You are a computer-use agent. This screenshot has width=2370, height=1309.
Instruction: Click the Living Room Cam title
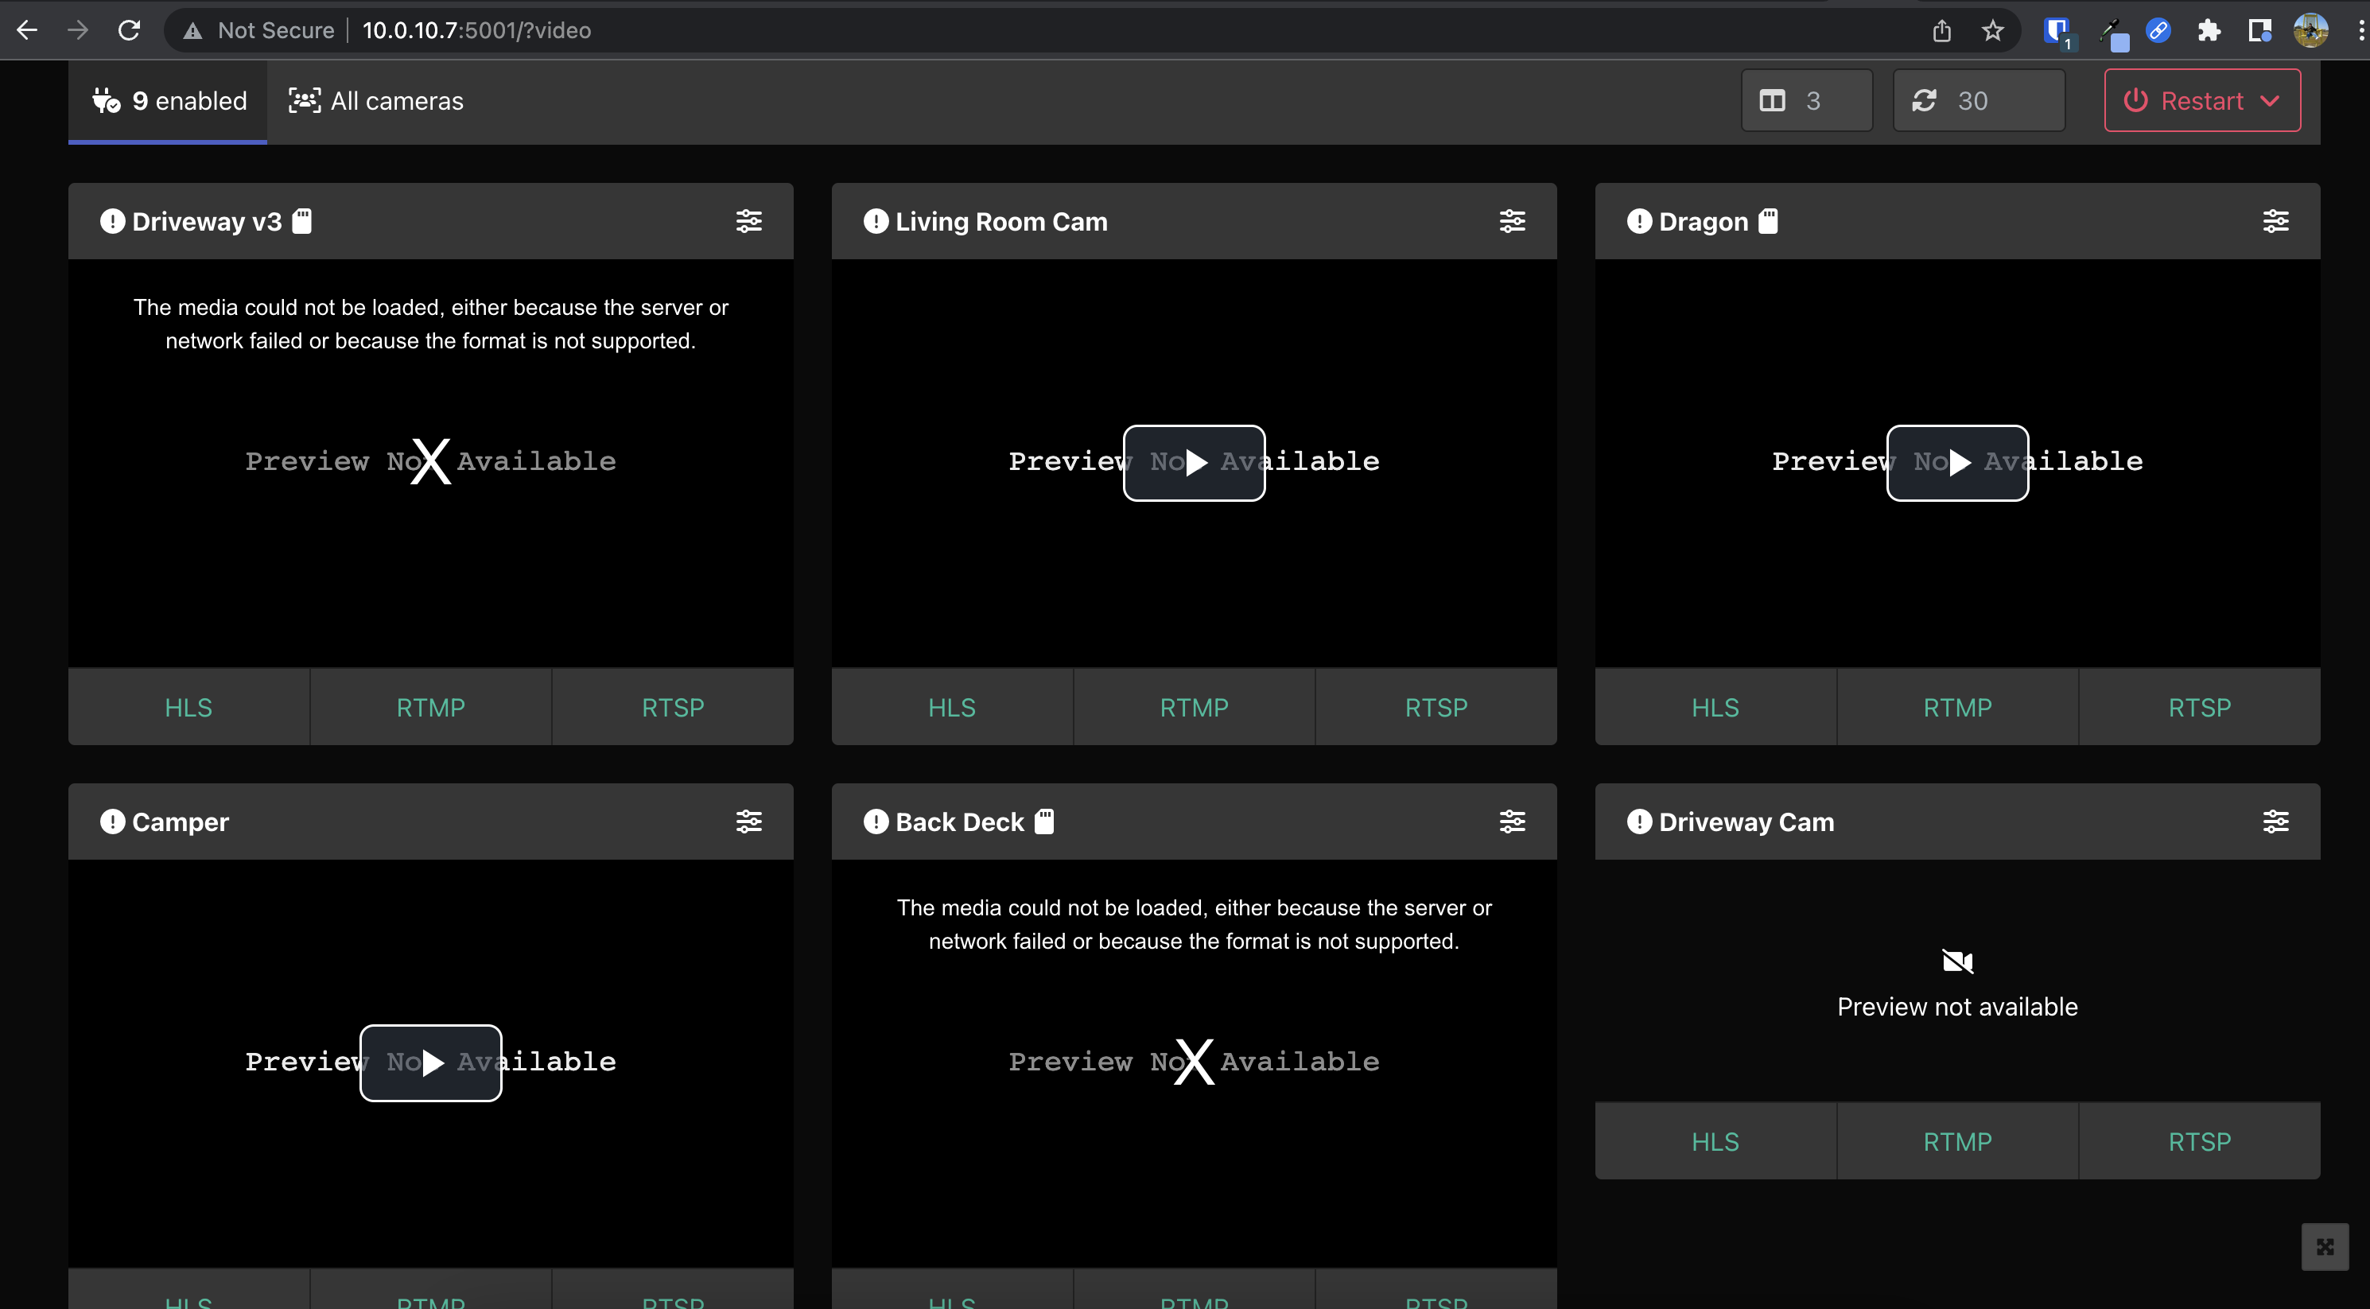pos(1002,222)
